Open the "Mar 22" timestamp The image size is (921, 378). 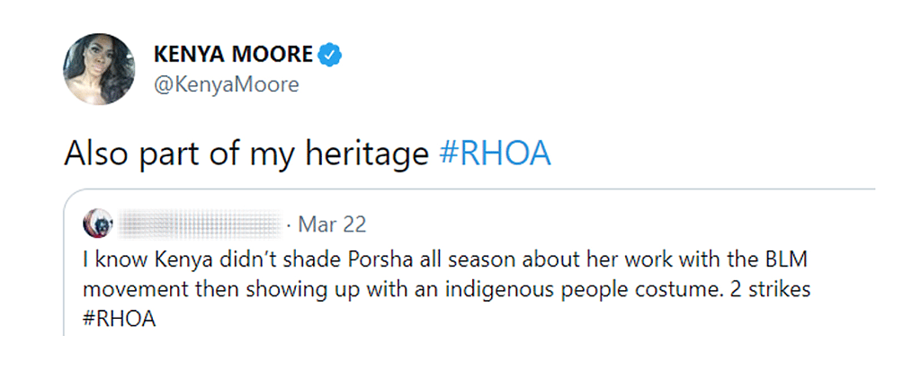pyautogui.click(x=332, y=223)
